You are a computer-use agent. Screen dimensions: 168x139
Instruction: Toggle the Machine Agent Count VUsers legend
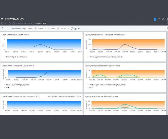point(15,57)
